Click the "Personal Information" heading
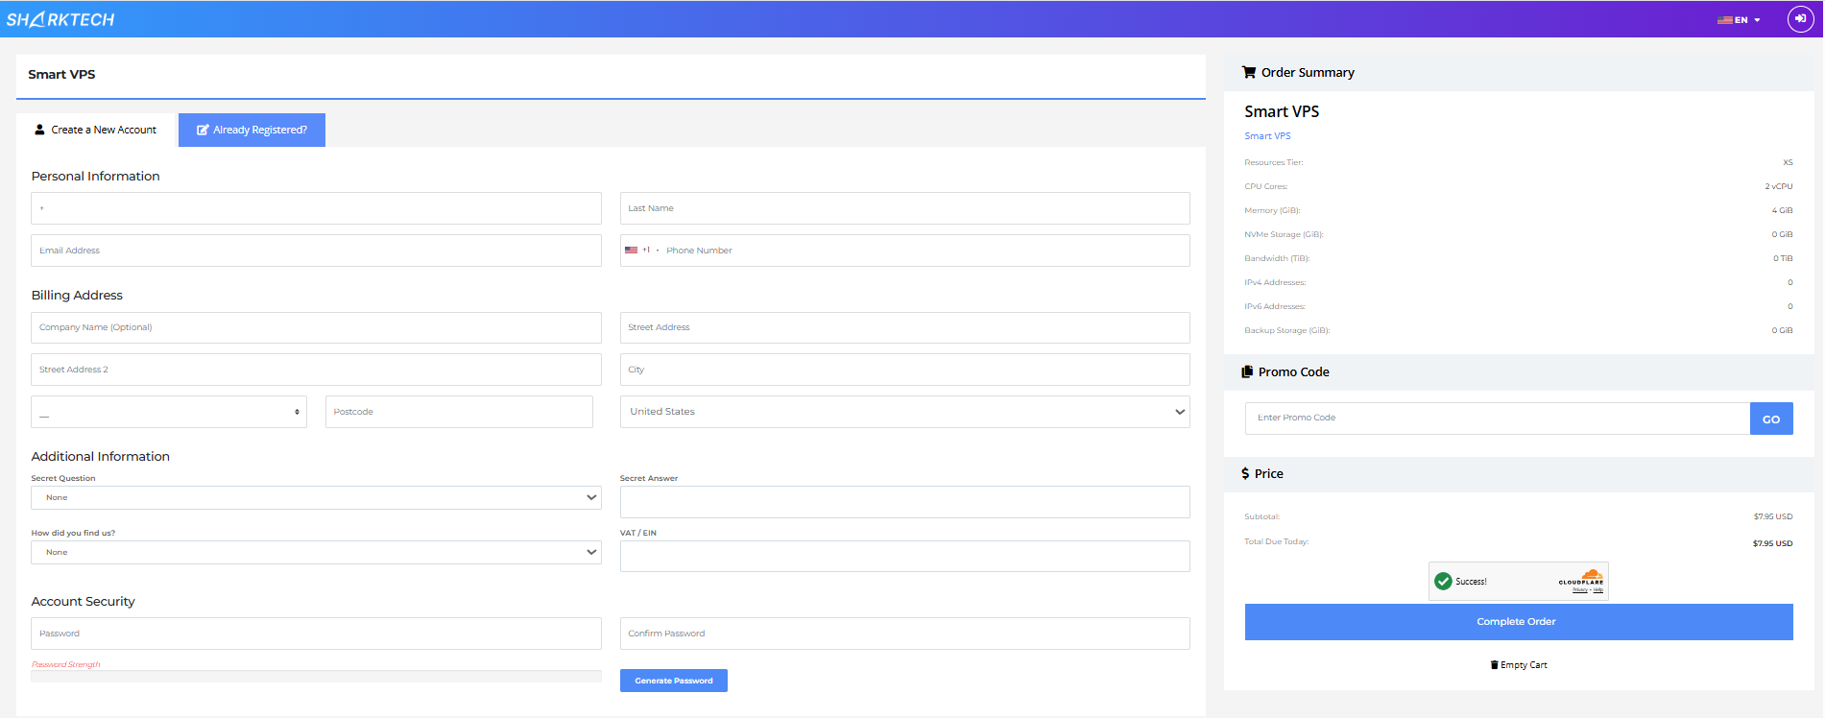 96,176
